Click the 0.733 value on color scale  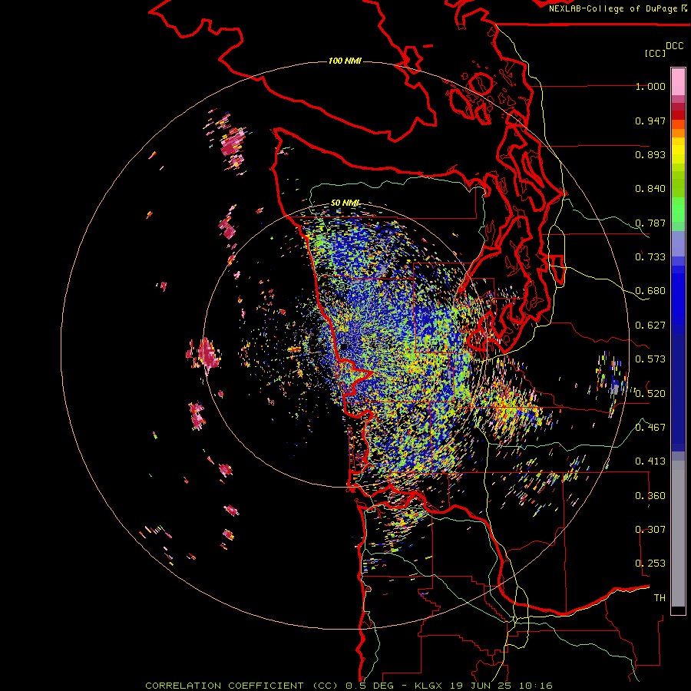(x=650, y=257)
